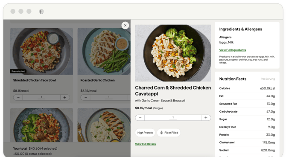Click the Factor logo in title bar
The width and height of the screenshot is (286, 157).
click(41, 12)
